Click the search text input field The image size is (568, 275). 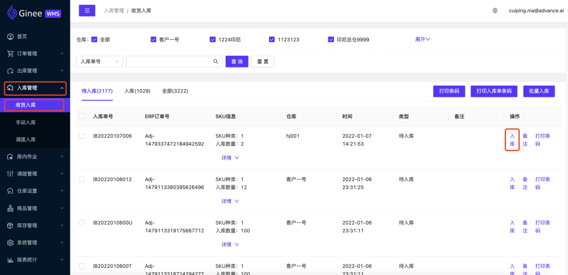pos(169,61)
